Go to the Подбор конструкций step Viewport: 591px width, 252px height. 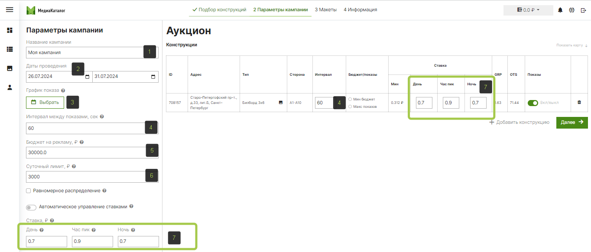[219, 10]
